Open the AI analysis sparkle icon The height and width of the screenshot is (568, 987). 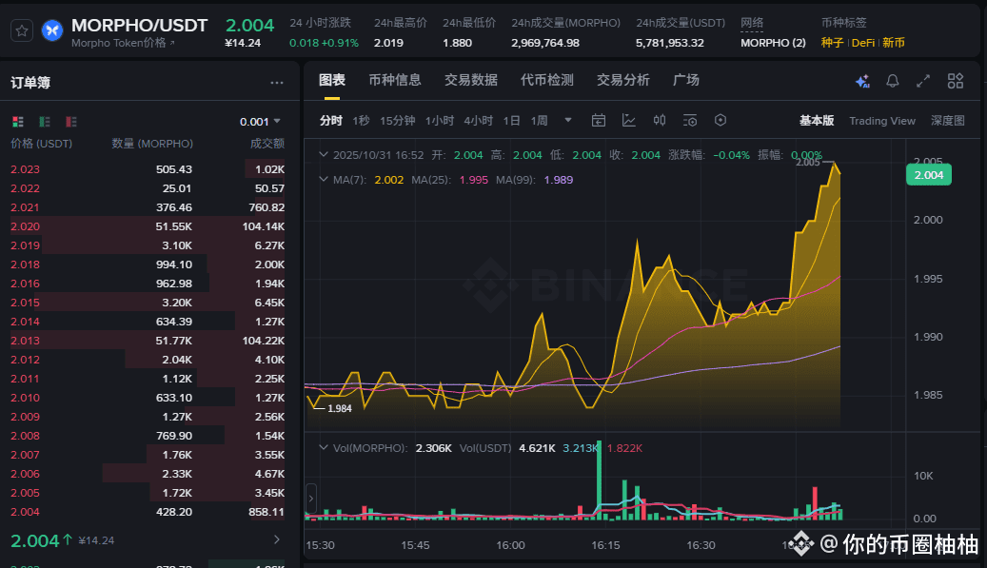pos(862,81)
